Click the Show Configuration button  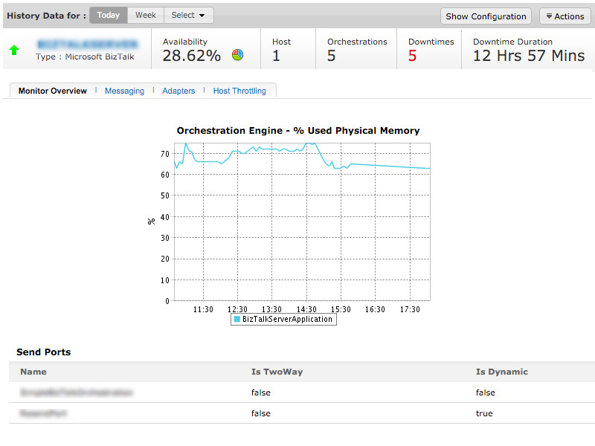tap(486, 16)
